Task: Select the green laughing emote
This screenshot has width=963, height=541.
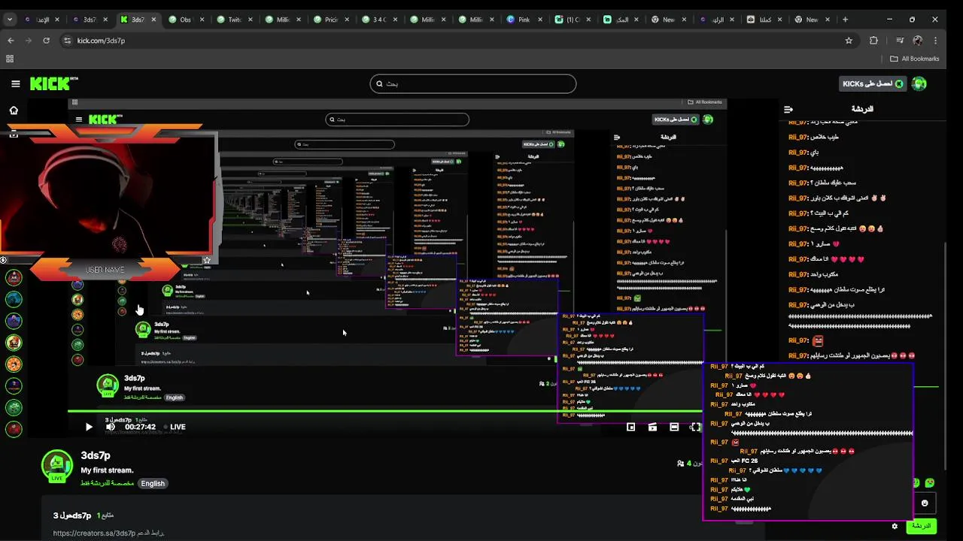Action: (930, 482)
